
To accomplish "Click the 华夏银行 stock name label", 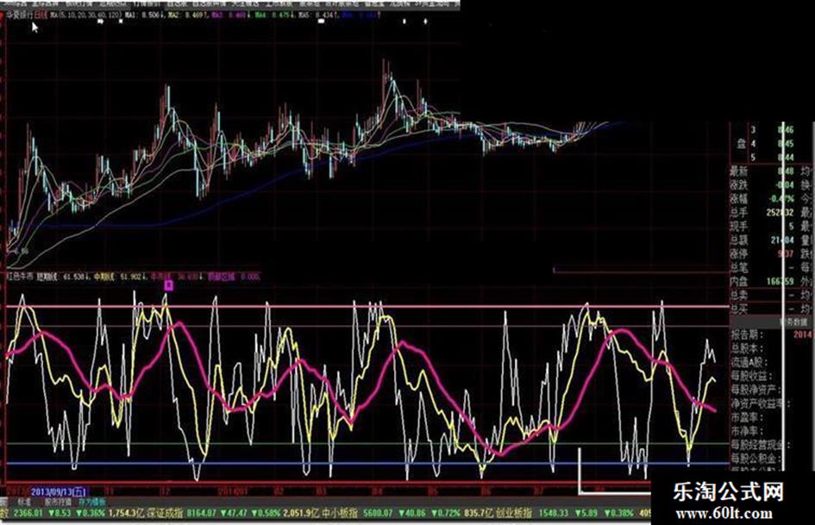I will [21, 15].
